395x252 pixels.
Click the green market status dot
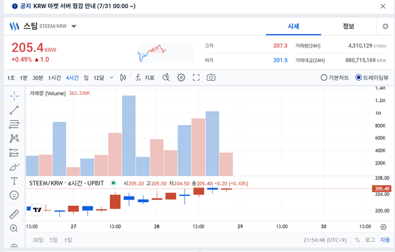(x=114, y=183)
